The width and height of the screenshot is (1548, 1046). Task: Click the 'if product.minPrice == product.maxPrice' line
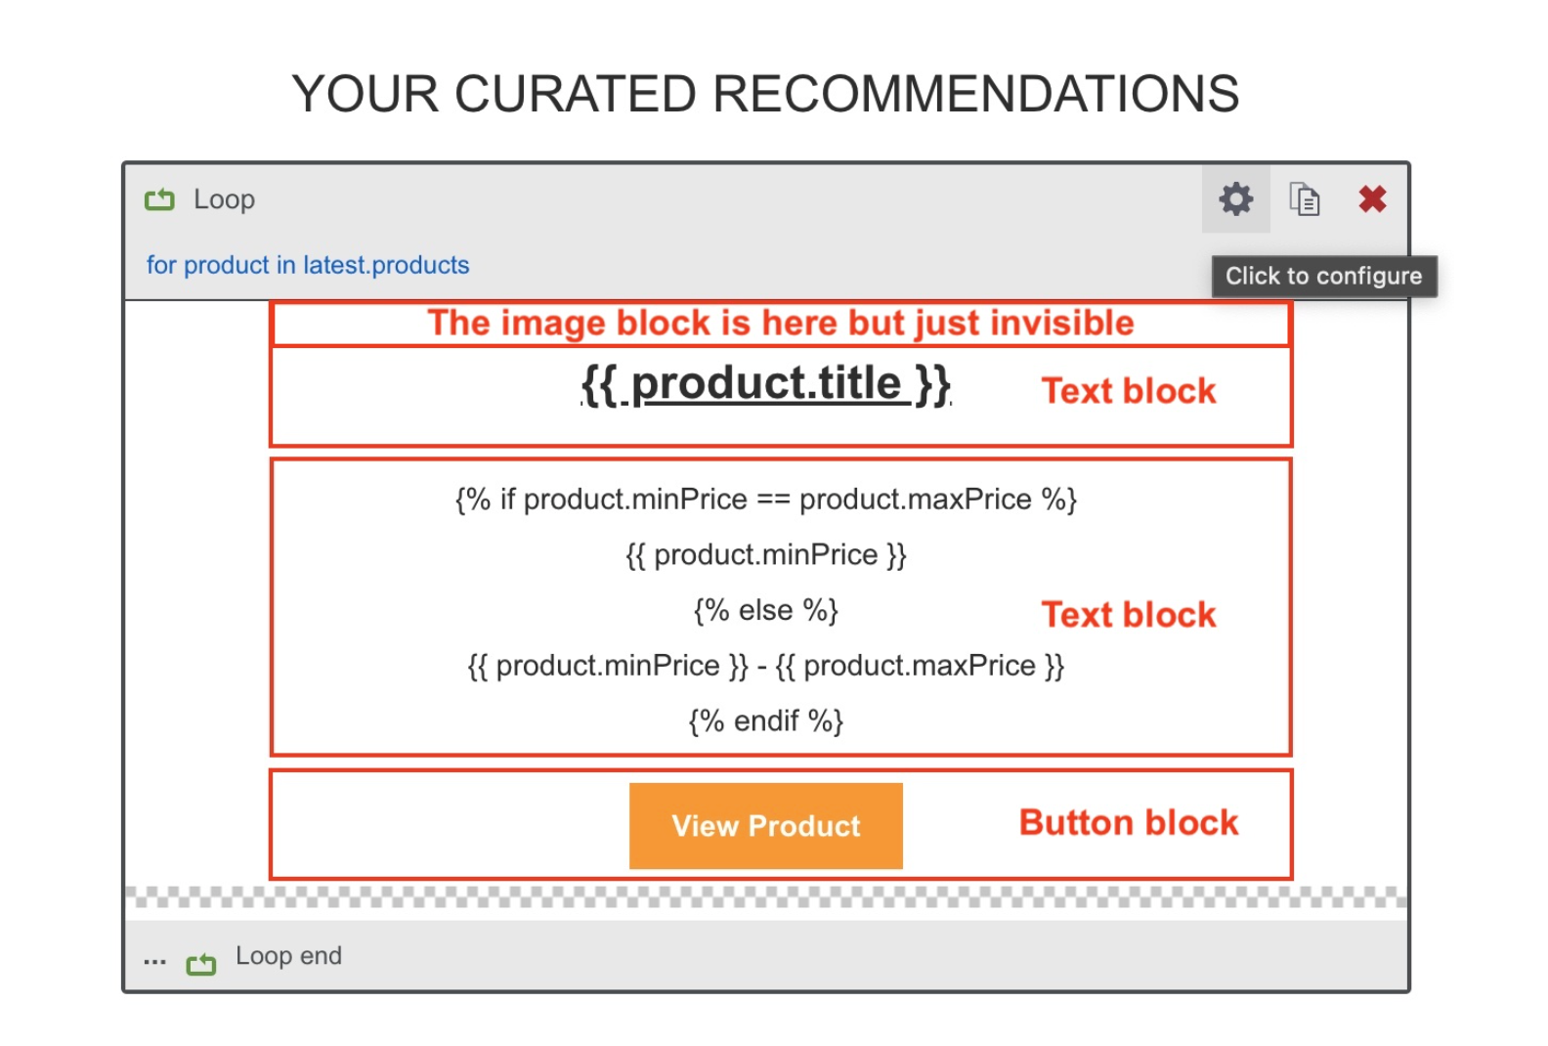point(765,500)
